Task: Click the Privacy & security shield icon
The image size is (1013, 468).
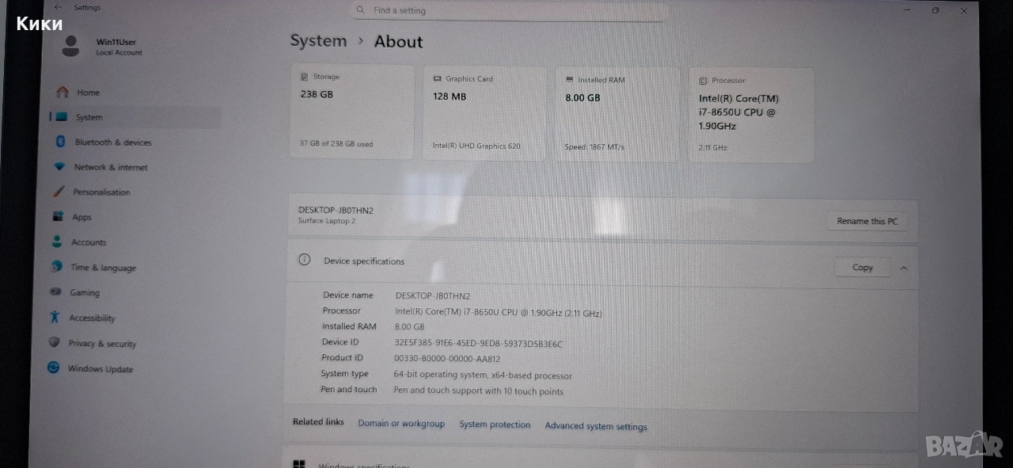Action: pyautogui.click(x=54, y=343)
